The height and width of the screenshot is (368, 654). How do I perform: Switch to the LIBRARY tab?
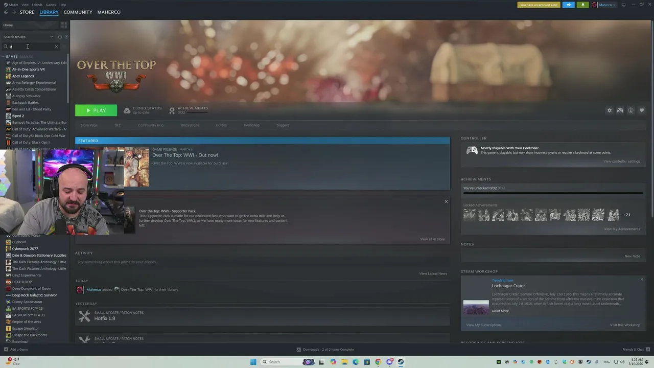pyautogui.click(x=49, y=12)
